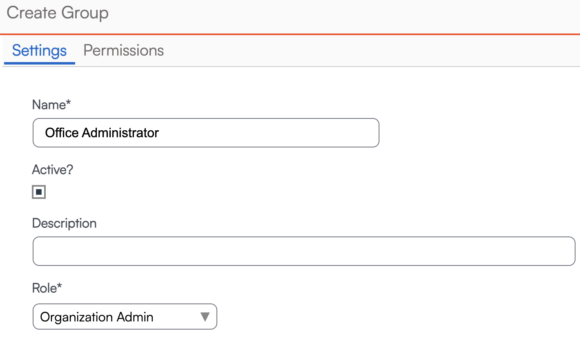Click the Description label
Screen dimensions: 580x339
tap(64, 223)
